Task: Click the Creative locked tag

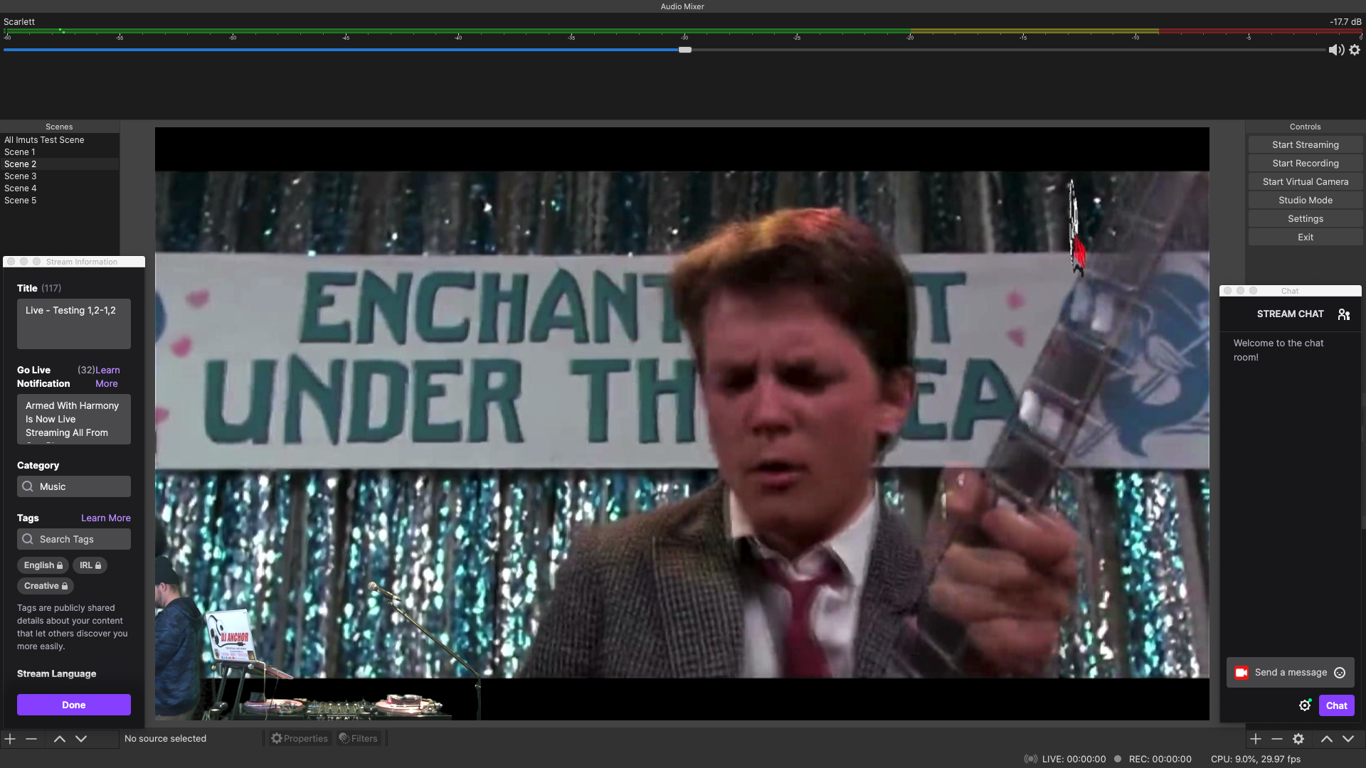Action: (46, 586)
